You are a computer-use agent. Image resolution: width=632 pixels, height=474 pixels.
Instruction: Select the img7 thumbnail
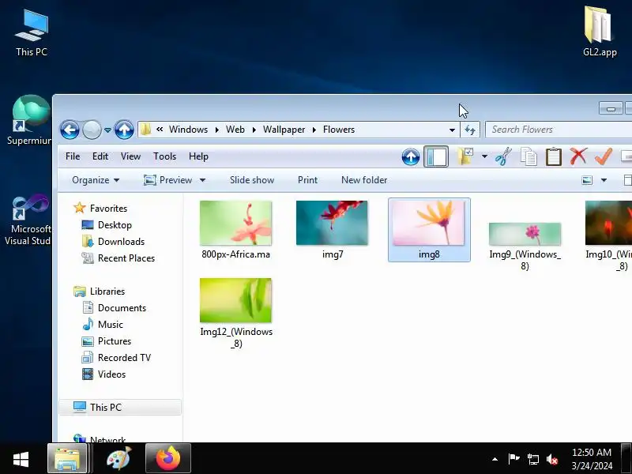[x=332, y=230]
